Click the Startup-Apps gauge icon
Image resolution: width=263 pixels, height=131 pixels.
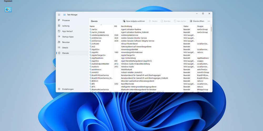(59, 37)
